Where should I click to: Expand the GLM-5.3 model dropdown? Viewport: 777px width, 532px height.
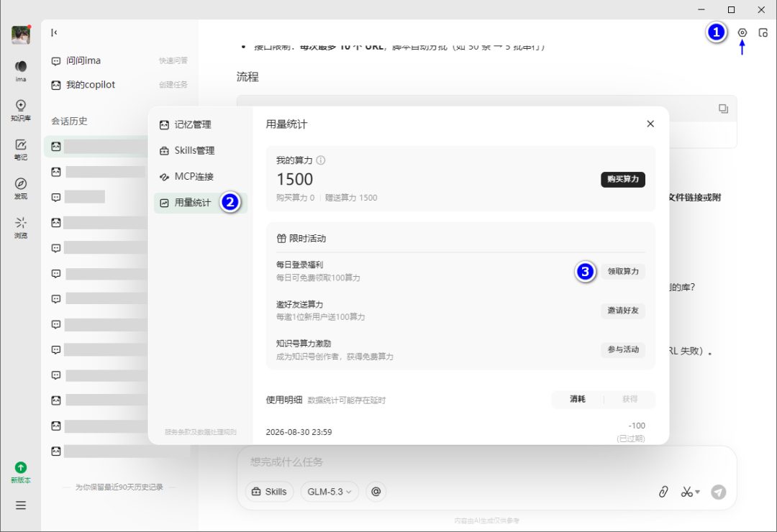pyautogui.click(x=330, y=492)
